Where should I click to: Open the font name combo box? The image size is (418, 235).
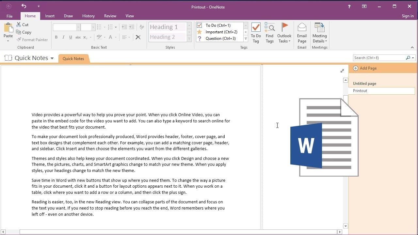coord(67,27)
